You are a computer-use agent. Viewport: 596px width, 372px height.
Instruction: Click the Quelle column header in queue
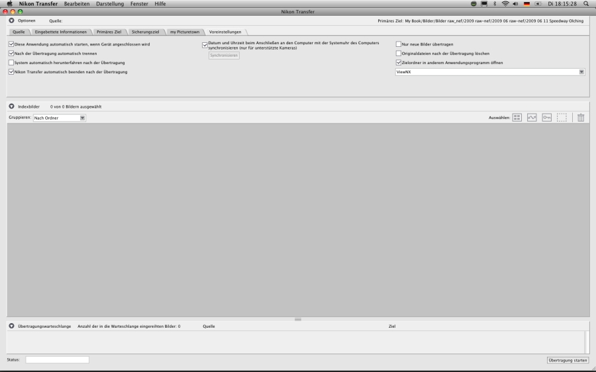tap(209, 326)
